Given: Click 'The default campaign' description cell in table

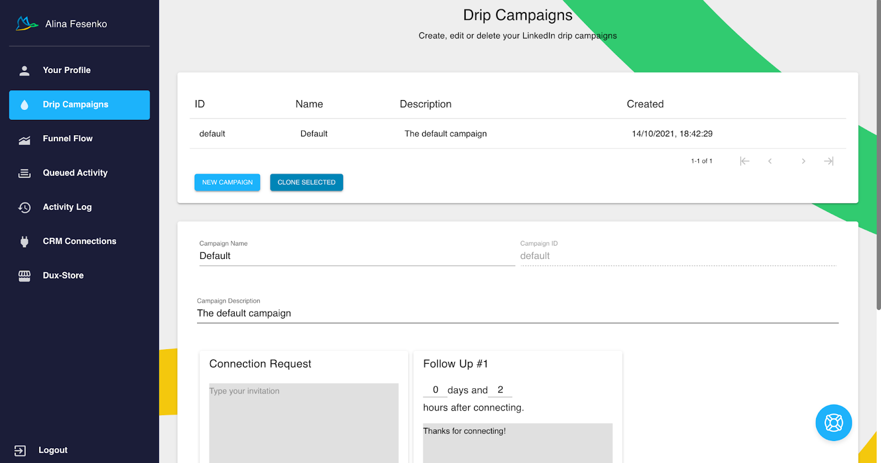Looking at the screenshot, I should (x=445, y=134).
